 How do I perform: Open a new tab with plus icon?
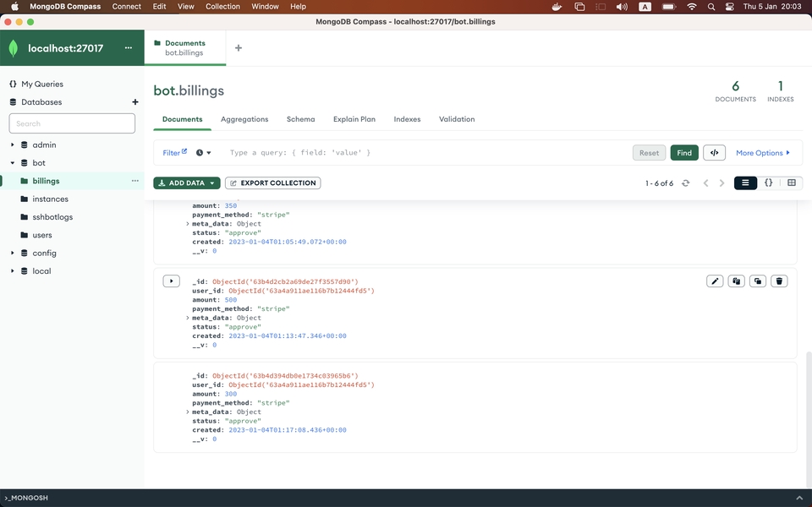click(239, 48)
